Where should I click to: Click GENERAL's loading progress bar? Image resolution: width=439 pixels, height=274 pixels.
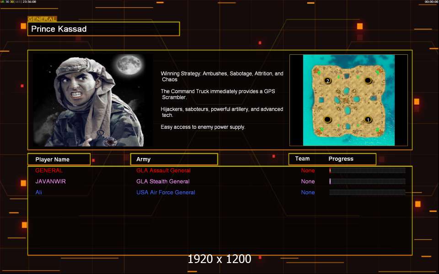(x=367, y=170)
